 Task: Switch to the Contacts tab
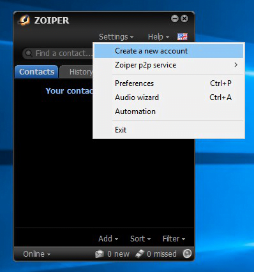pyautogui.click(x=36, y=72)
